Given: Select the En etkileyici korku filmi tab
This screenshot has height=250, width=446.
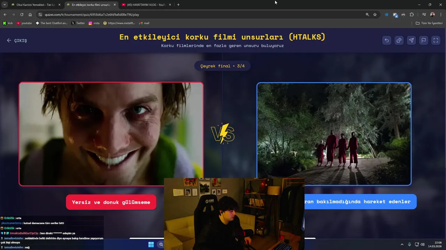Looking at the screenshot, I should 91,5.
